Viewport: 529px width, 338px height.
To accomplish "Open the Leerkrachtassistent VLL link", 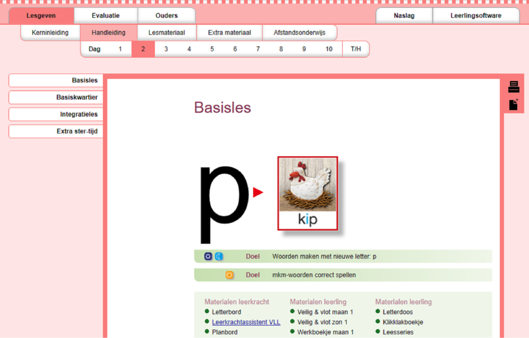I will click(246, 322).
